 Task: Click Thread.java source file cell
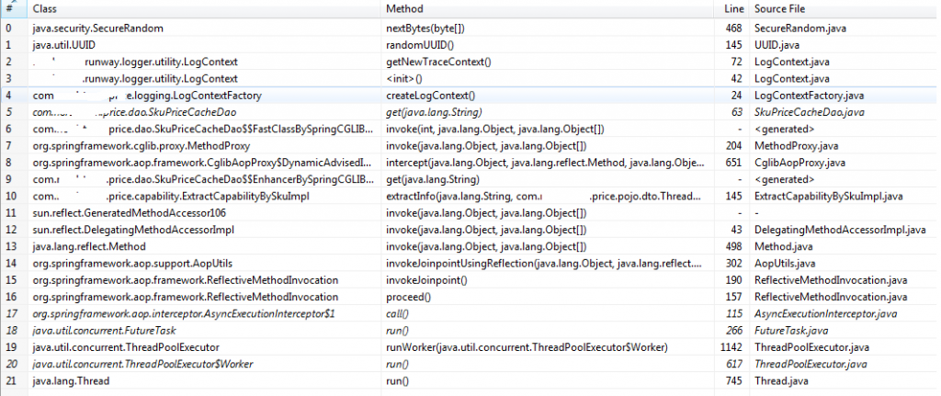[781, 381]
